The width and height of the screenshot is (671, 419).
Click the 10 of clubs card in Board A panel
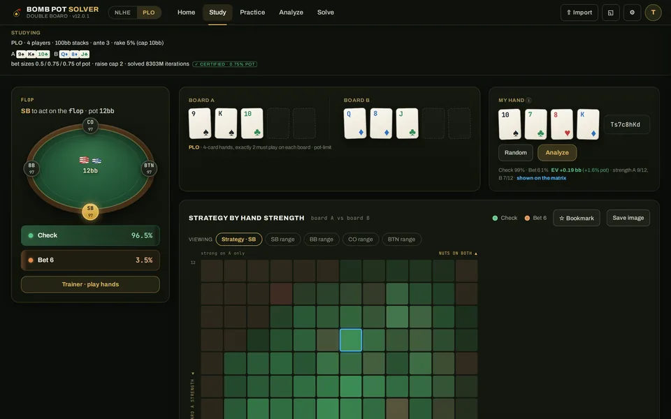click(x=252, y=124)
